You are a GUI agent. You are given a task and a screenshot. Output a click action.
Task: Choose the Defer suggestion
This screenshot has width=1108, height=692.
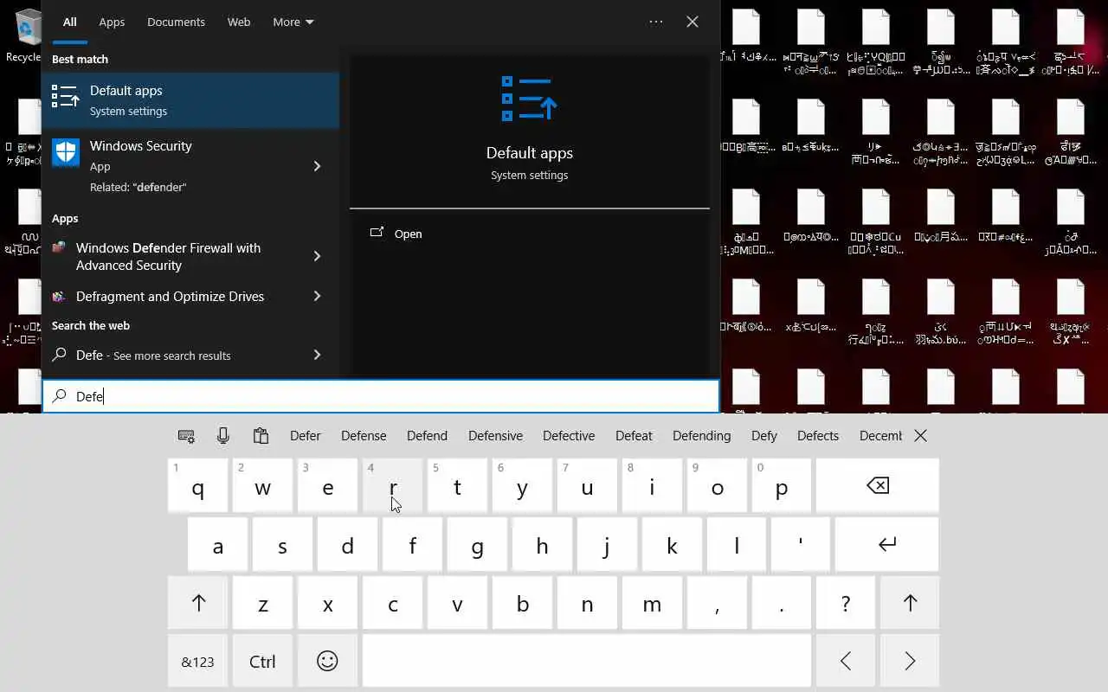point(306,436)
